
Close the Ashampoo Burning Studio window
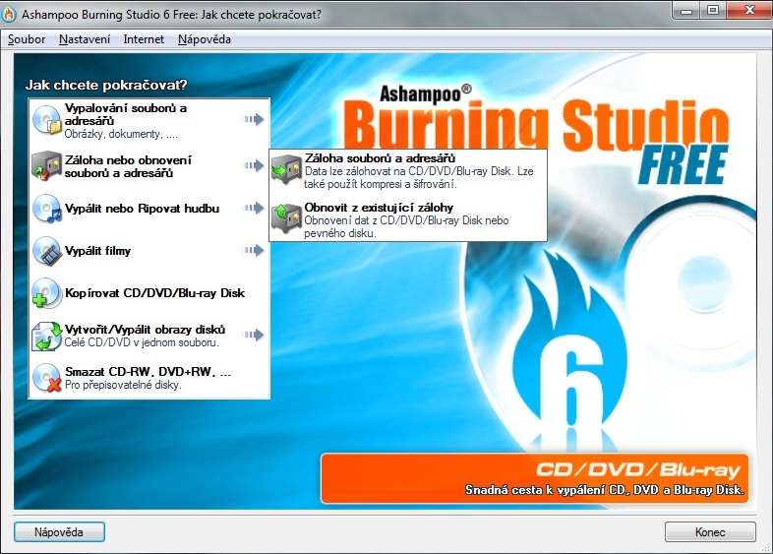pos(749,10)
